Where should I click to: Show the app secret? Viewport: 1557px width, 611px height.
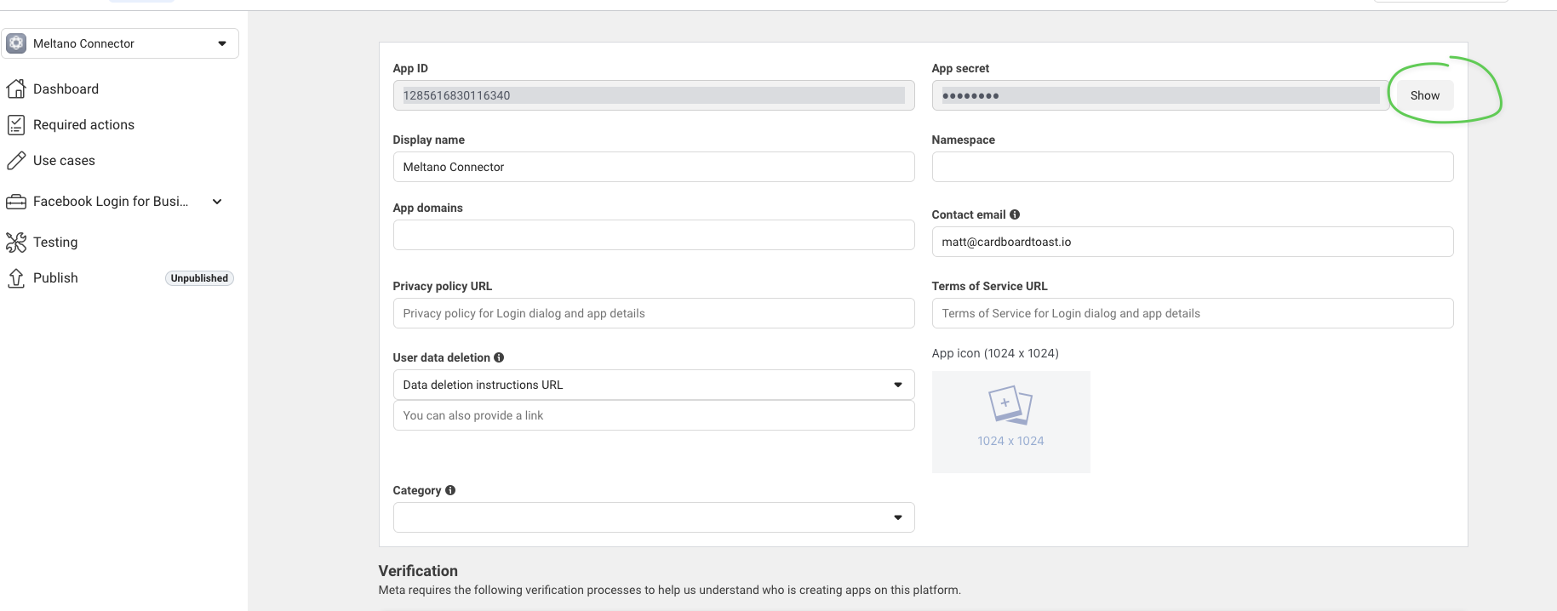(1424, 95)
